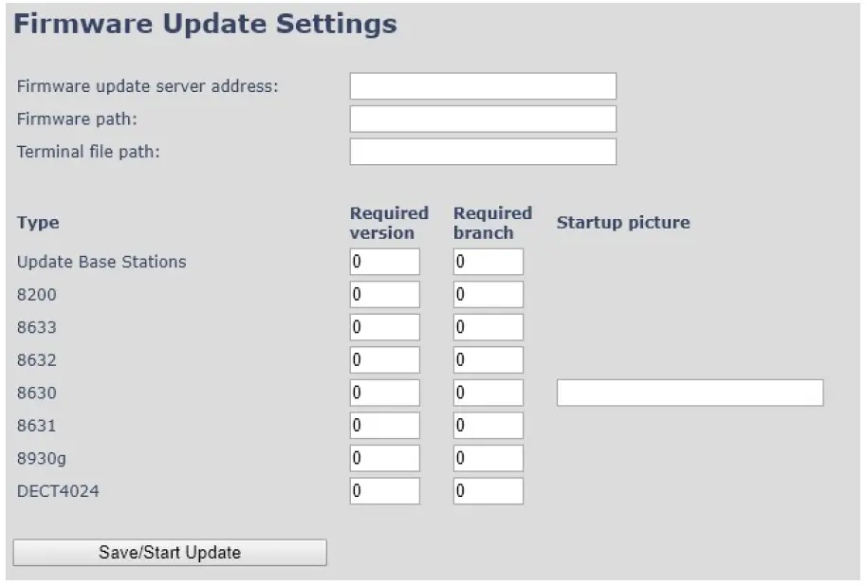Select the Required version field for 8633
The height and width of the screenshot is (586, 867).
click(x=384, y=326)
